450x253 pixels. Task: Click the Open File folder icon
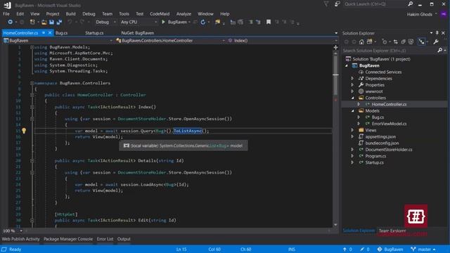pyautogui.click(x=44, y=22)
